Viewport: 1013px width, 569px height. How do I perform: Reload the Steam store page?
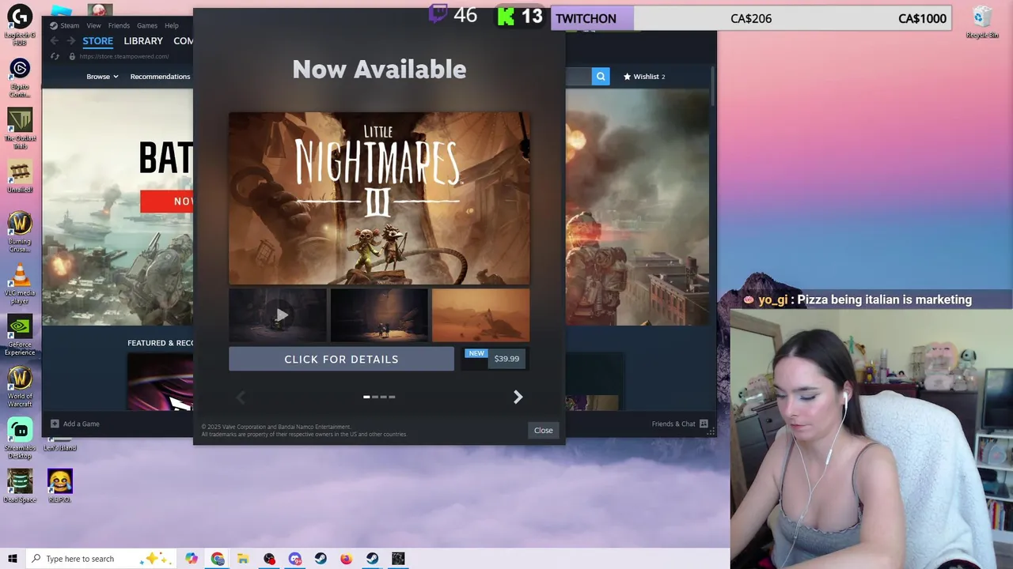pos(55,56)
